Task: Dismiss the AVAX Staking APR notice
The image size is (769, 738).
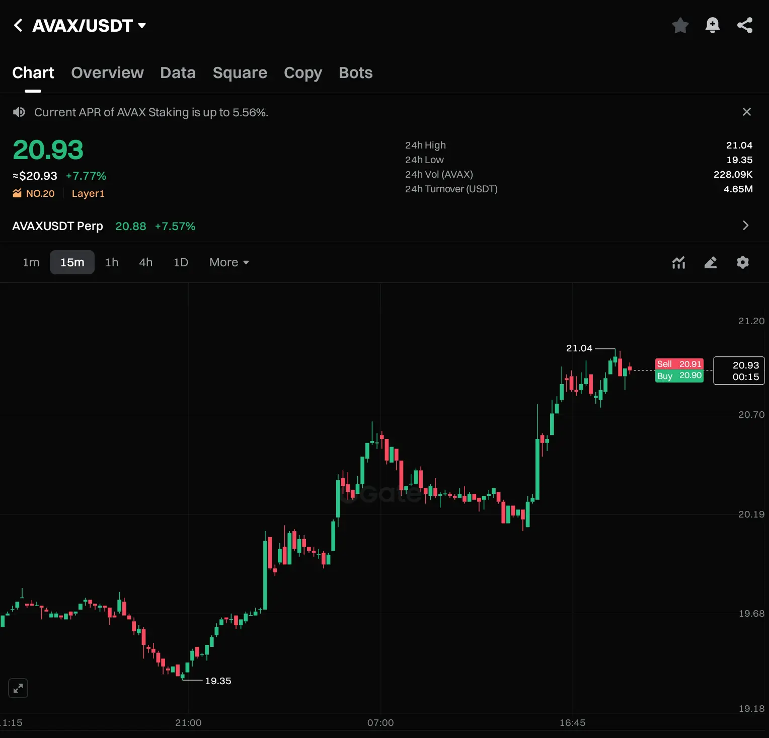Action: click(747, 112)
